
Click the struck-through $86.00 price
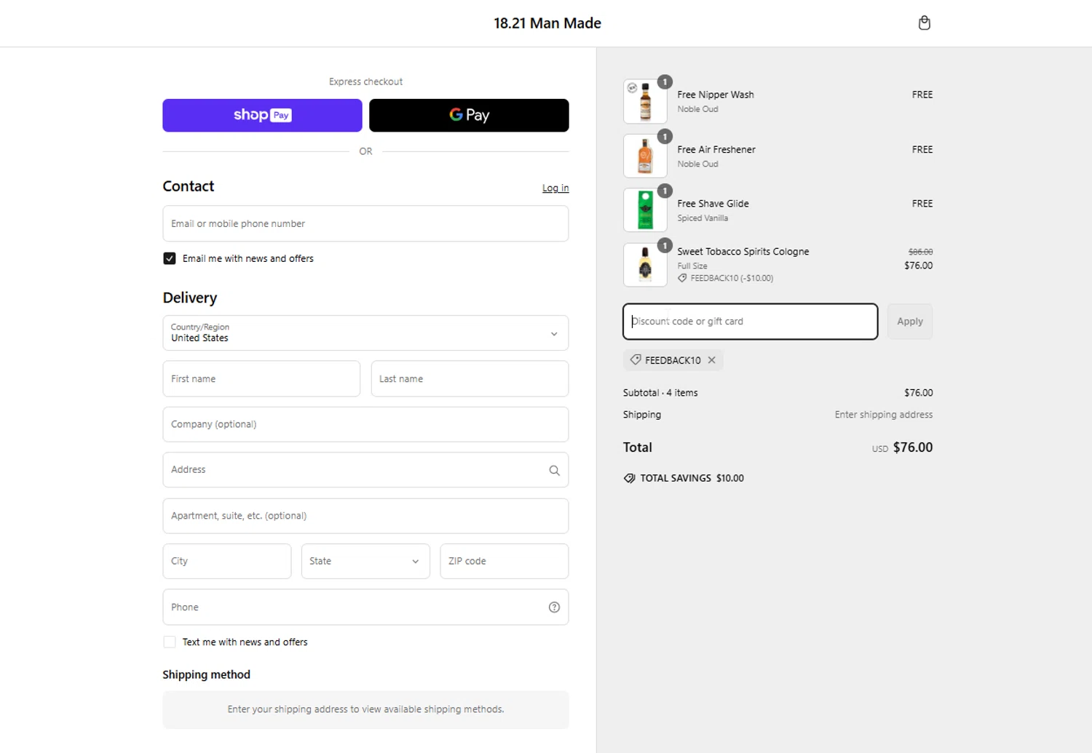(921, 252)
